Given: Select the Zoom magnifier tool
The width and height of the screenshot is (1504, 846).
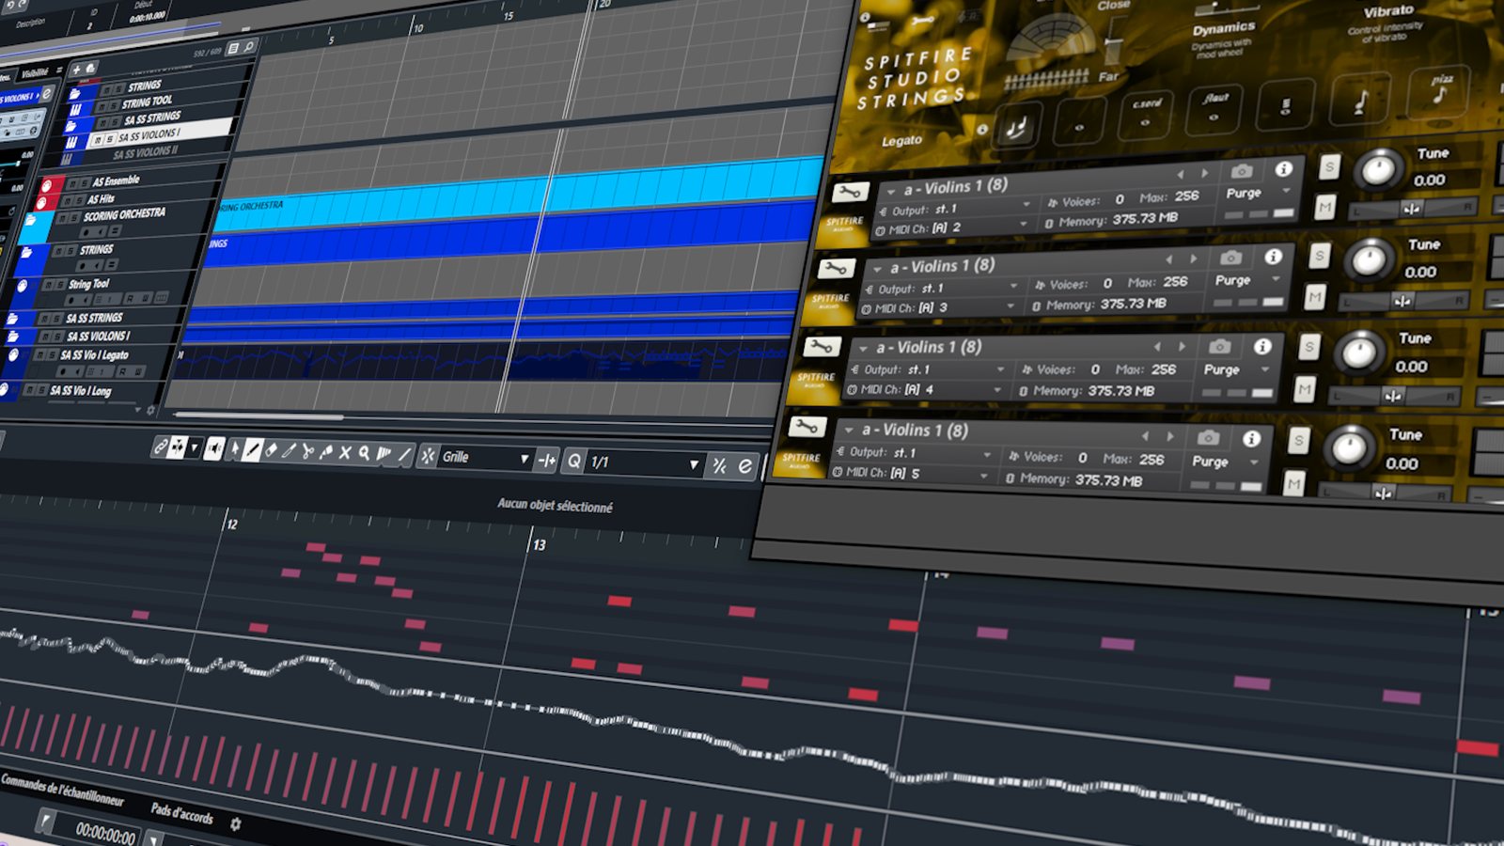Looking at the screenshot, I should pyautogui.click(x=364, y=453).
